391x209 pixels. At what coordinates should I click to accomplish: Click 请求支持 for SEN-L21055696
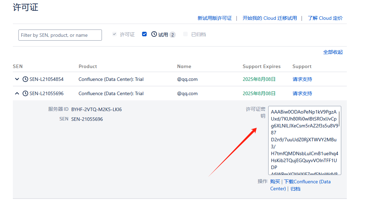[302, 93]
